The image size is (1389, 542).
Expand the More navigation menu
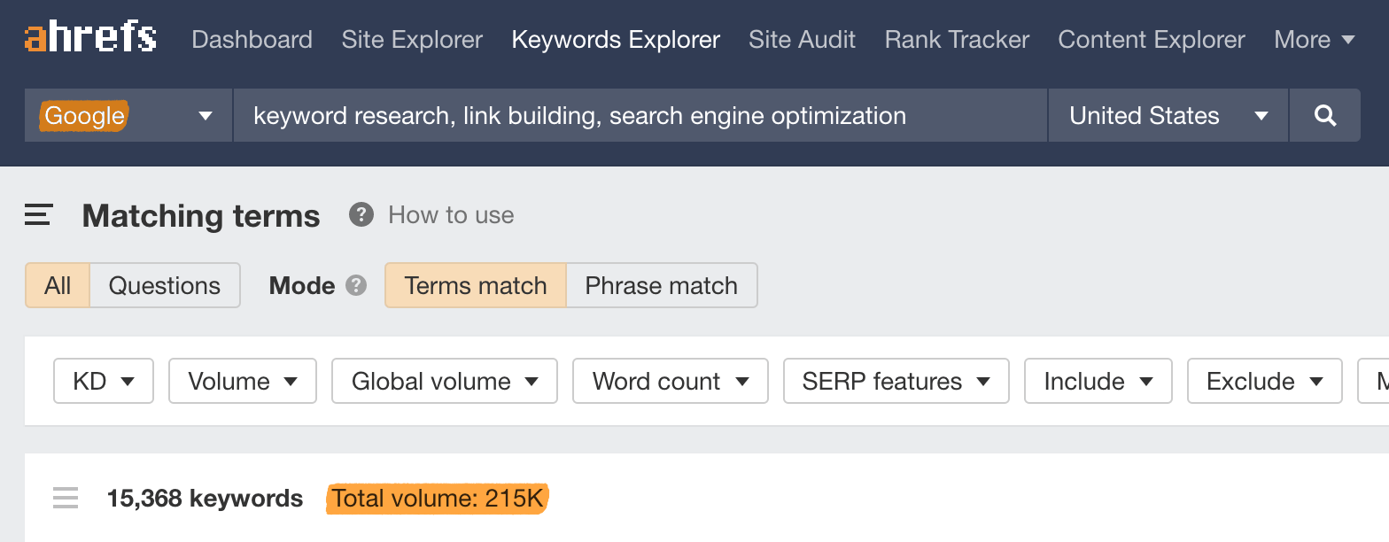click(1314, 40)
